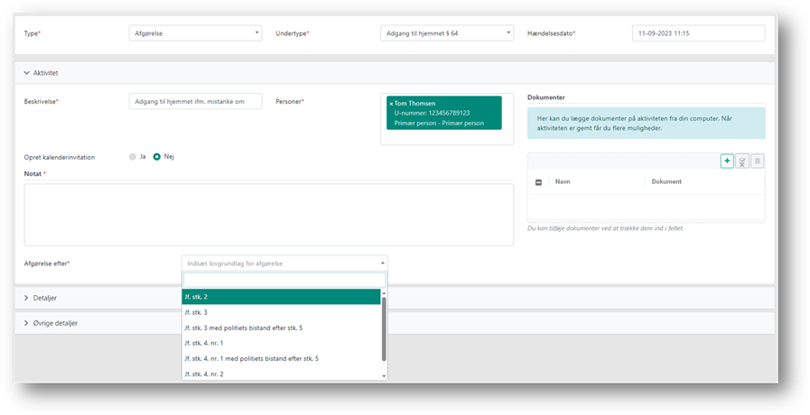
Task: Click the clear selection checklist icon
Action: 742,161
